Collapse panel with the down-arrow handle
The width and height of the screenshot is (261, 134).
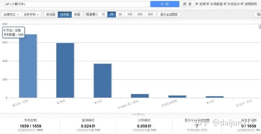point(138,114)
